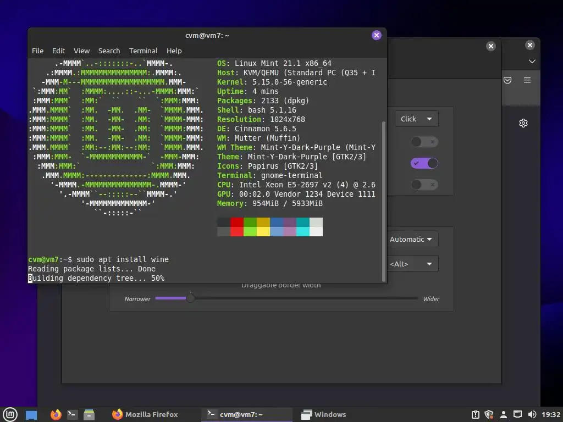Launch Terminal from the panel launcher icon
This screenshot has height=422, width=563.
(x=72, y=414)
